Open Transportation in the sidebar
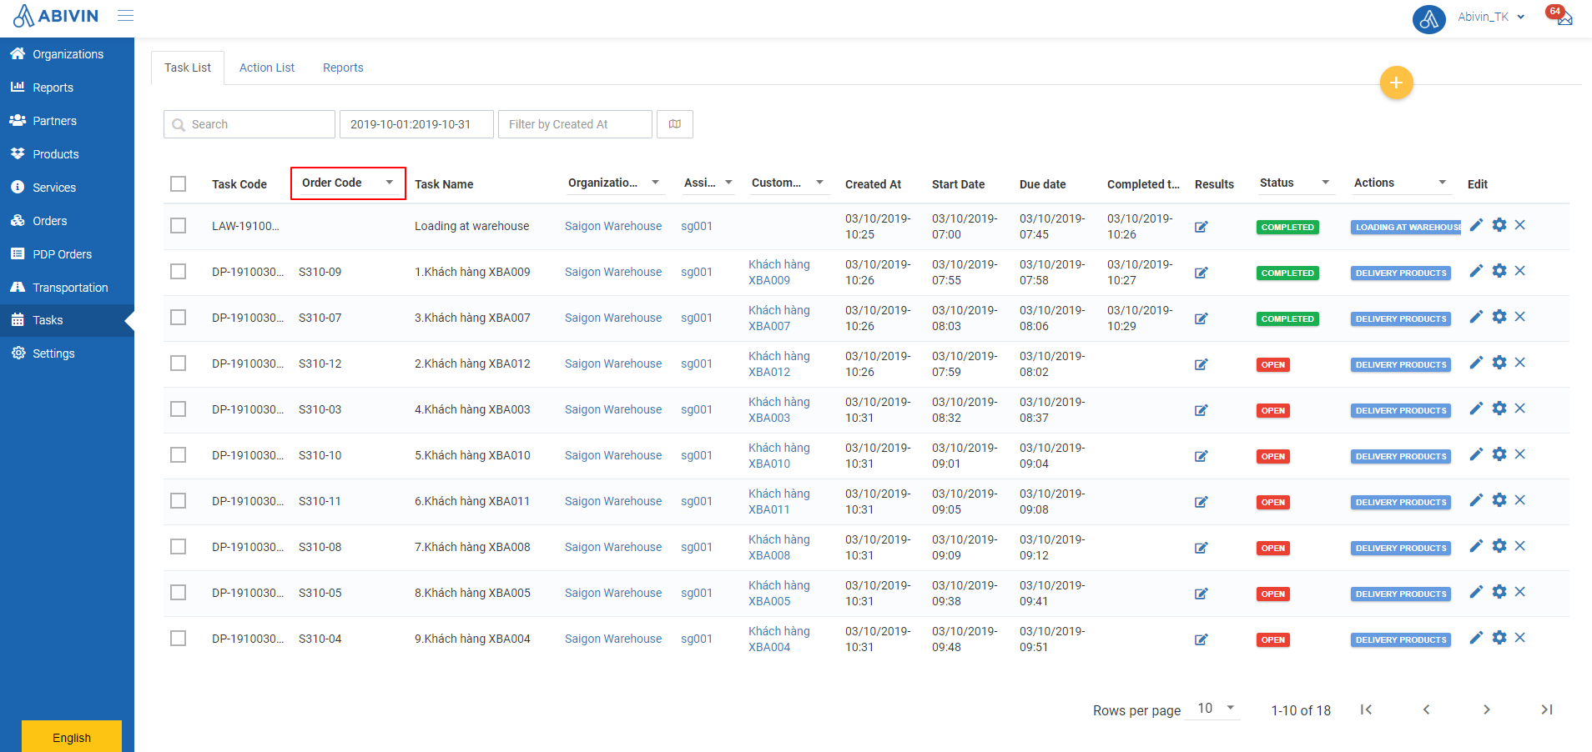The width and height of the screenshot is (1592, 752). point(67,288)
